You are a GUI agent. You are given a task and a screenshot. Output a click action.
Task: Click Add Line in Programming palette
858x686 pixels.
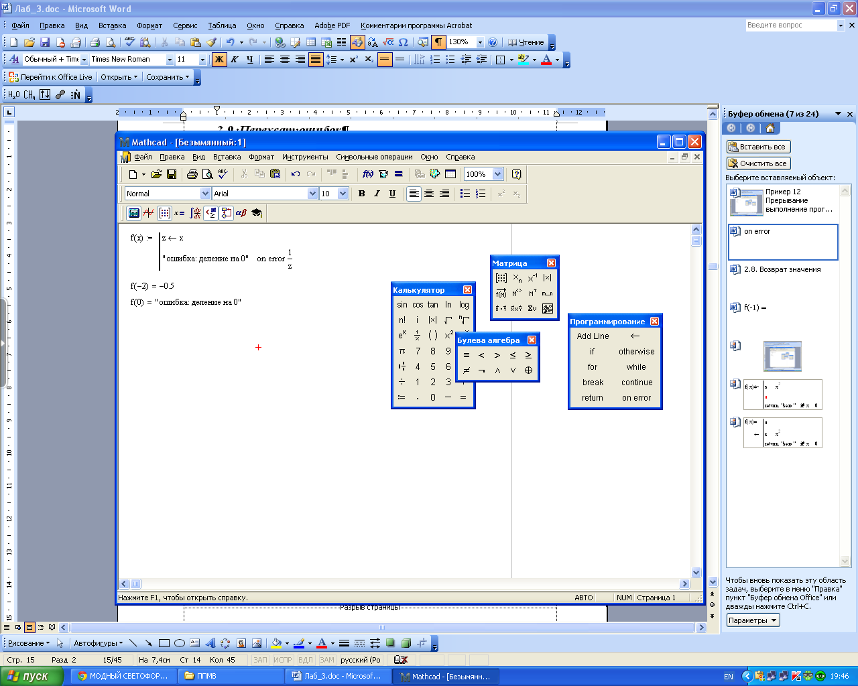tap(593, 336)
